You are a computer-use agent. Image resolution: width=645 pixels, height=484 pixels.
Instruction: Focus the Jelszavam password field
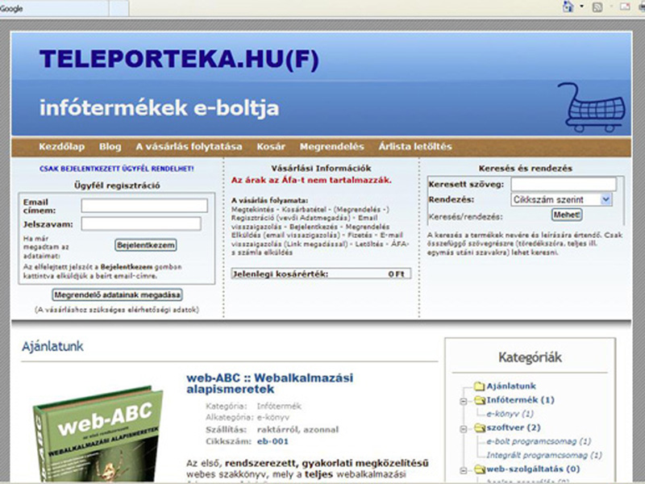(141, 224)
